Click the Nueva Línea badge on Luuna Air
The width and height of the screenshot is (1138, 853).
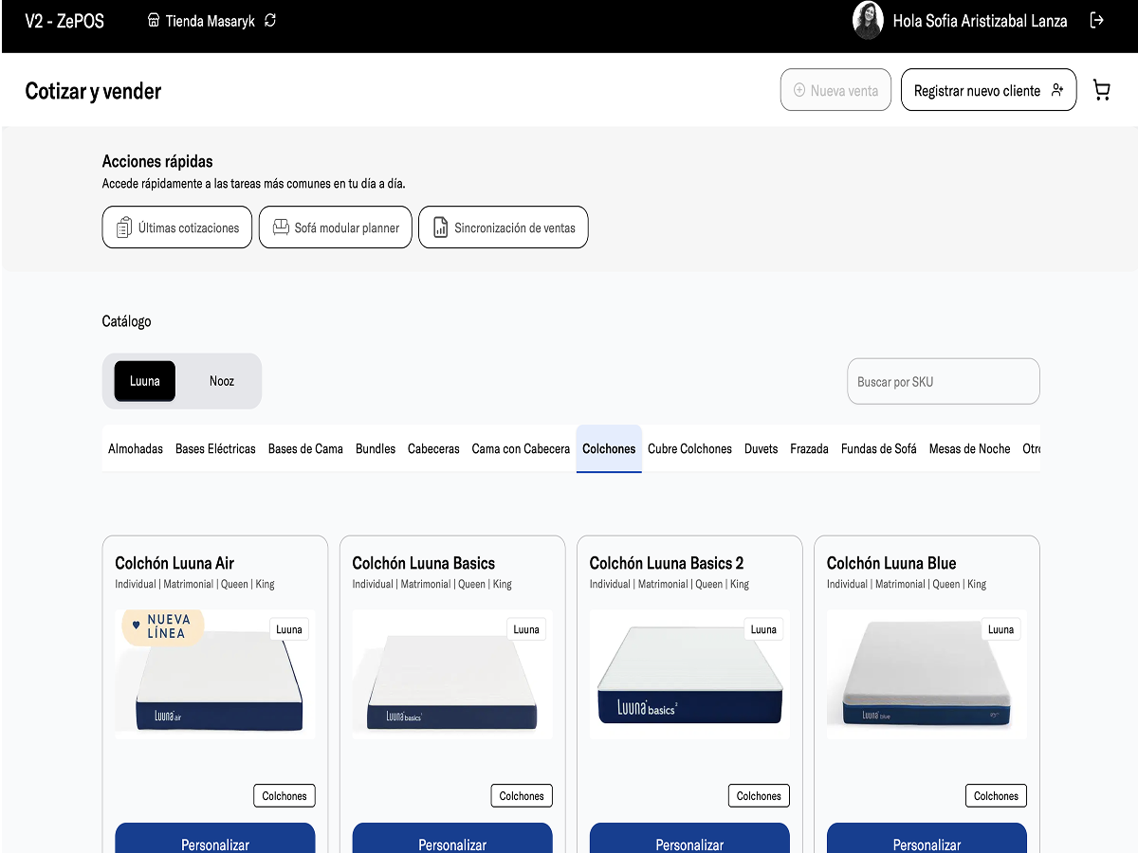162,626
